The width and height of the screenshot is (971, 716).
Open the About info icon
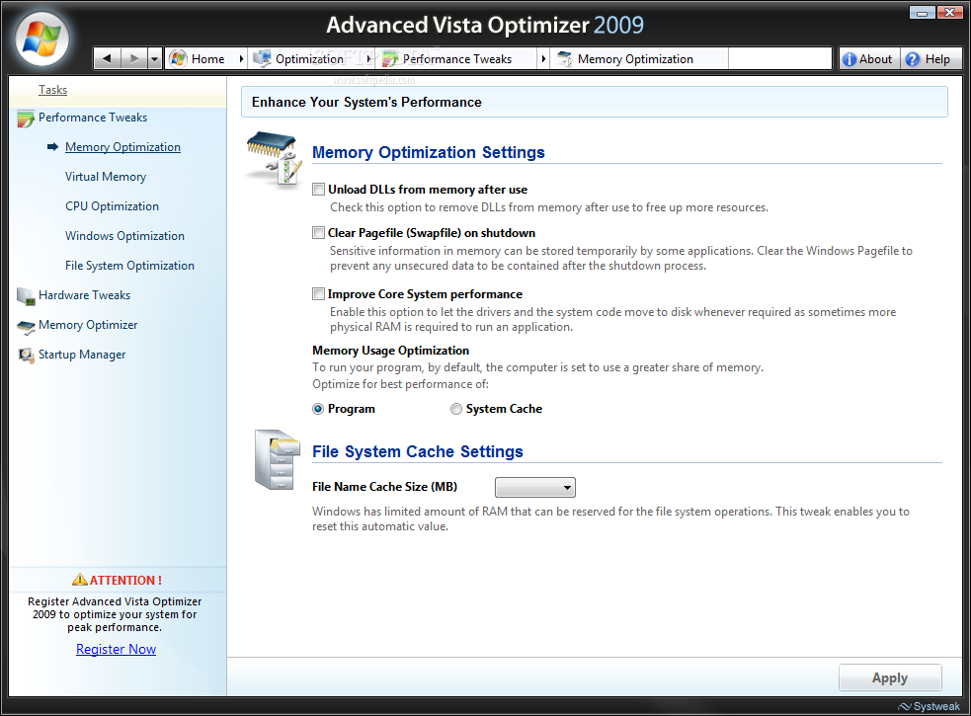(x=850, y=59)
